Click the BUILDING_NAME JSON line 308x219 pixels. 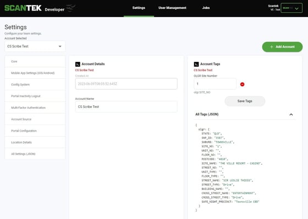[x=216, y=189]
